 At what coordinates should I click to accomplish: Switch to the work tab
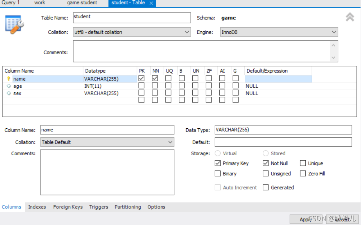pos(39,3)
